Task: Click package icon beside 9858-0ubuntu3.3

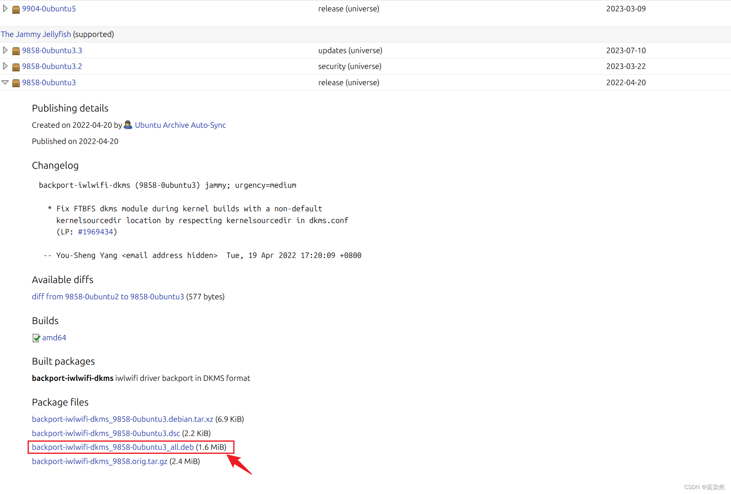Action: (16, 51)
